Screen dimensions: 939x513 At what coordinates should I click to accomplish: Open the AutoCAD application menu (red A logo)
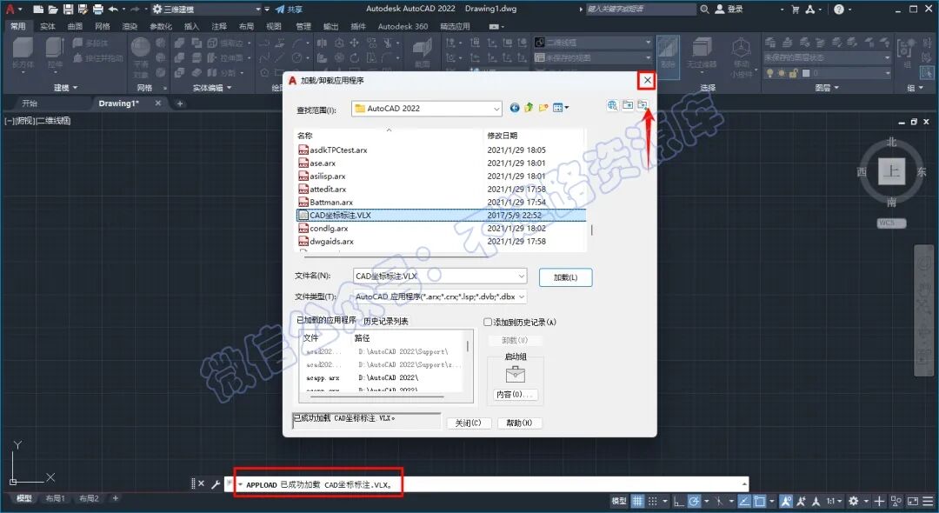(10, 9)
